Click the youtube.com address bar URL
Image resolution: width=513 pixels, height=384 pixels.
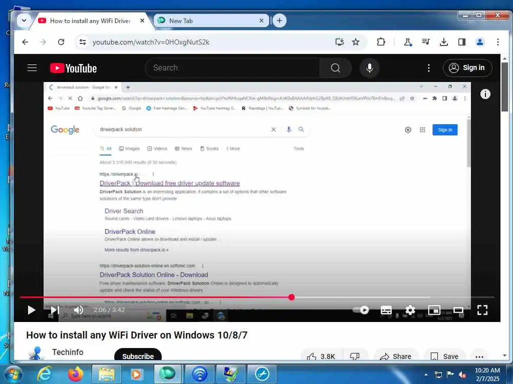coord(151,42)
